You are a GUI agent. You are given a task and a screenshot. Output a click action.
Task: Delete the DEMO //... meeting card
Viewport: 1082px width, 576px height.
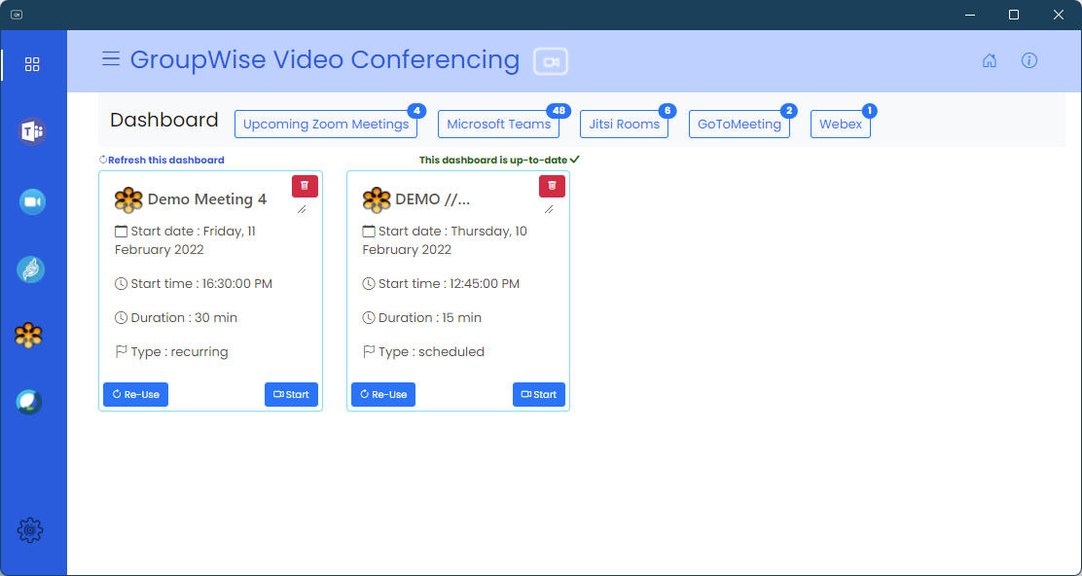click(552, 186)
